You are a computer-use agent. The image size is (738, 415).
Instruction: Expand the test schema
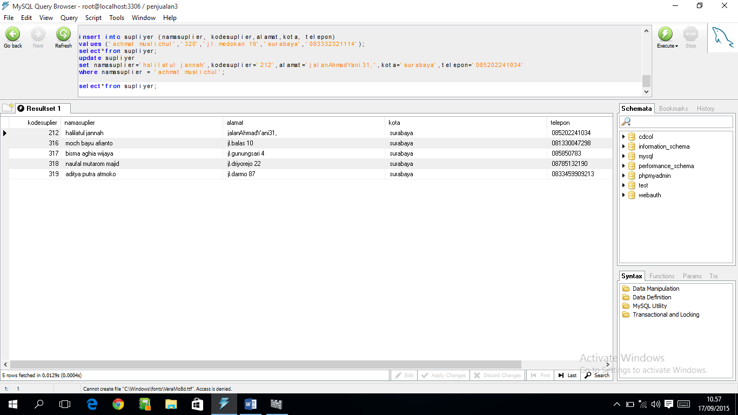[x=623, y=185]
